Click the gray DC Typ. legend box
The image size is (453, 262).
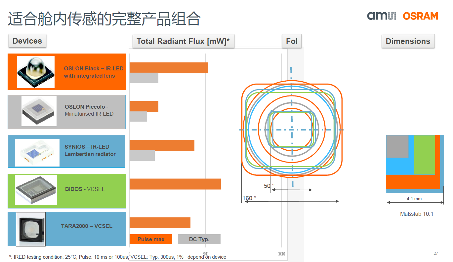(x=199, y=239)
